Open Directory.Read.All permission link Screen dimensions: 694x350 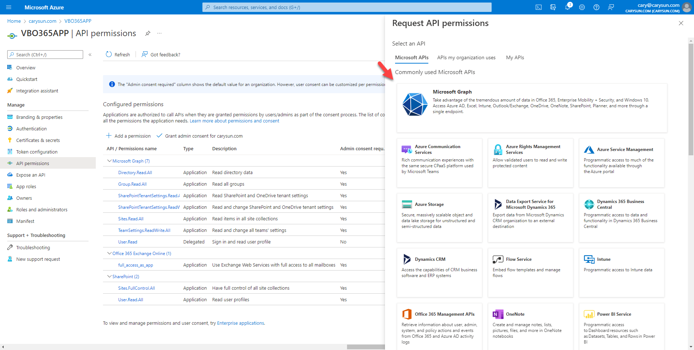[x=135, y=173]
